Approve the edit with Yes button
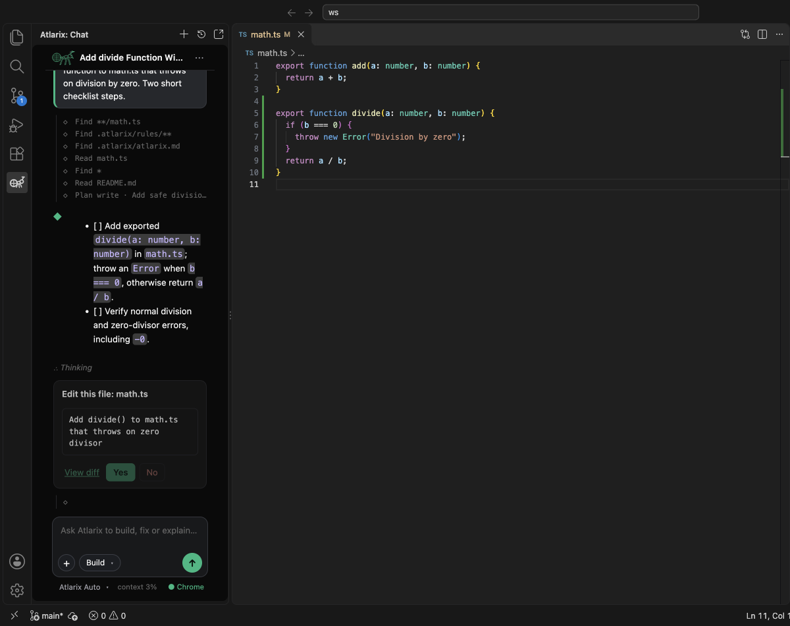 coord(120,472)
